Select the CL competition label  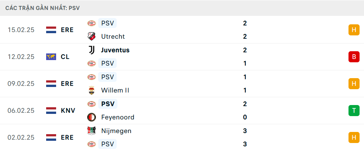[65, 57]
